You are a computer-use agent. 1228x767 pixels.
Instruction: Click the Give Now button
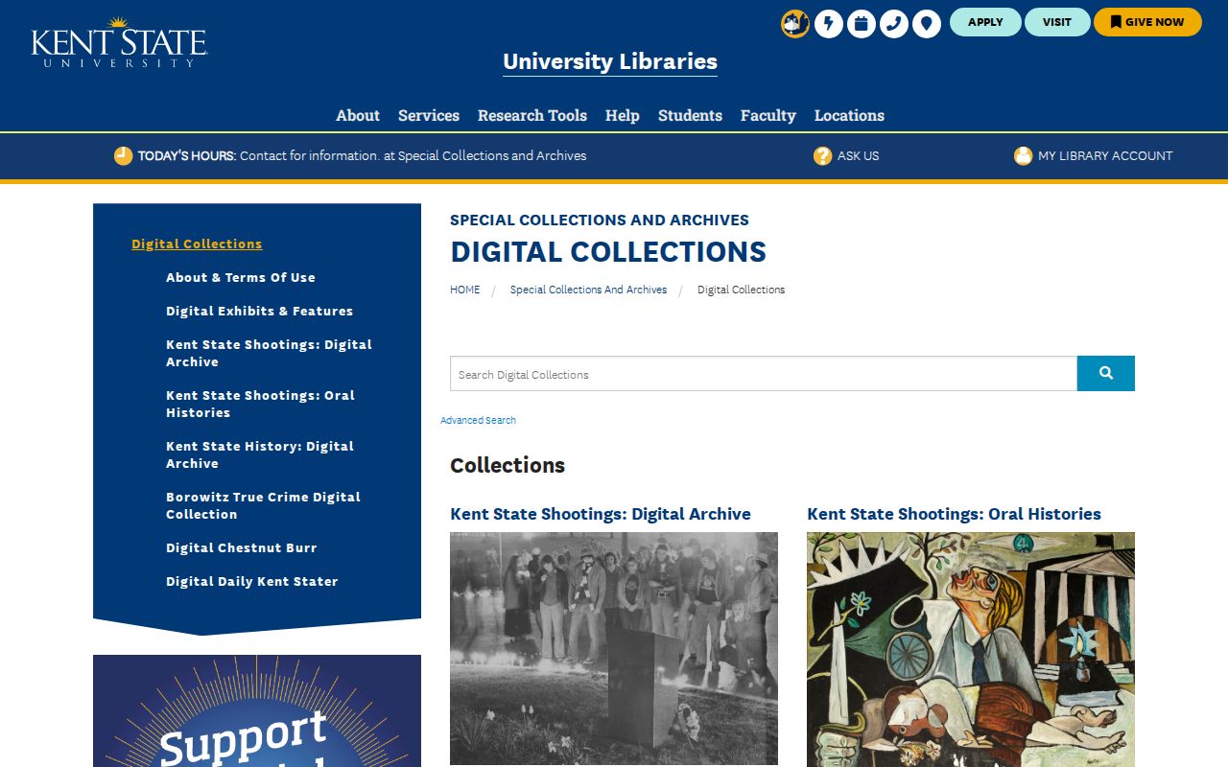(x=1147, y=22)
